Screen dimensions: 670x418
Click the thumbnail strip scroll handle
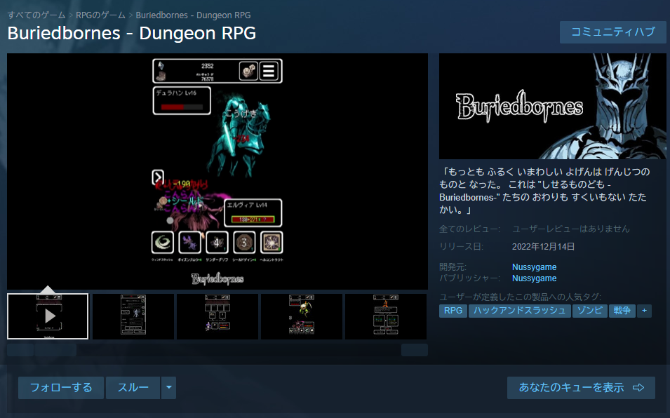coord(55,350)
